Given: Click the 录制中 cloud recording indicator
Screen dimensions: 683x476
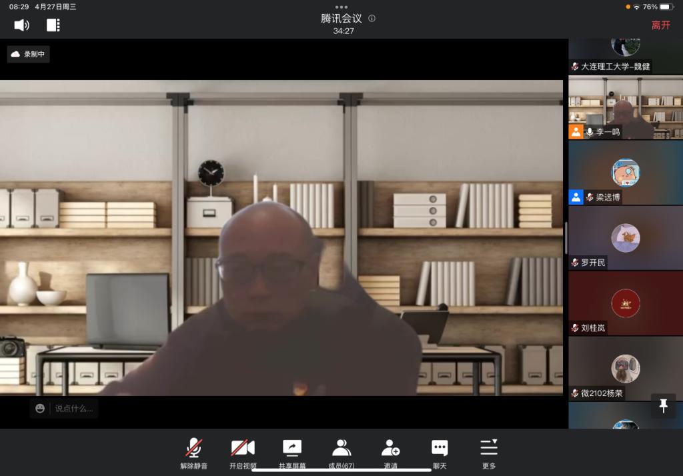Looking at the screenshot, I should pyautogui.click(x=29, y=54).
